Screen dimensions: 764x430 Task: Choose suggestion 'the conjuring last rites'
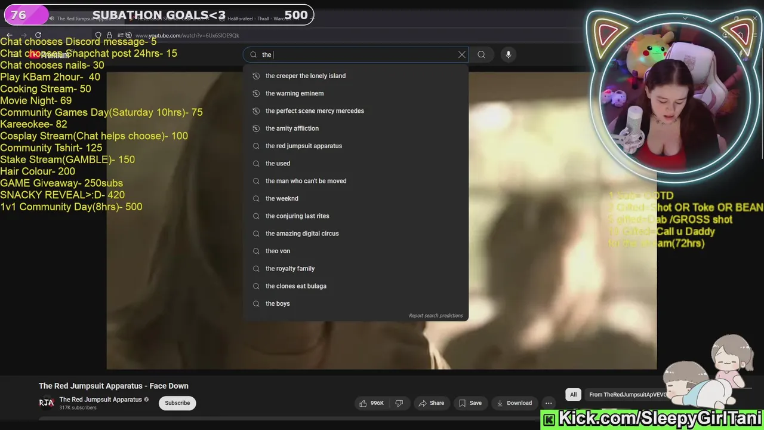point(356,216)
